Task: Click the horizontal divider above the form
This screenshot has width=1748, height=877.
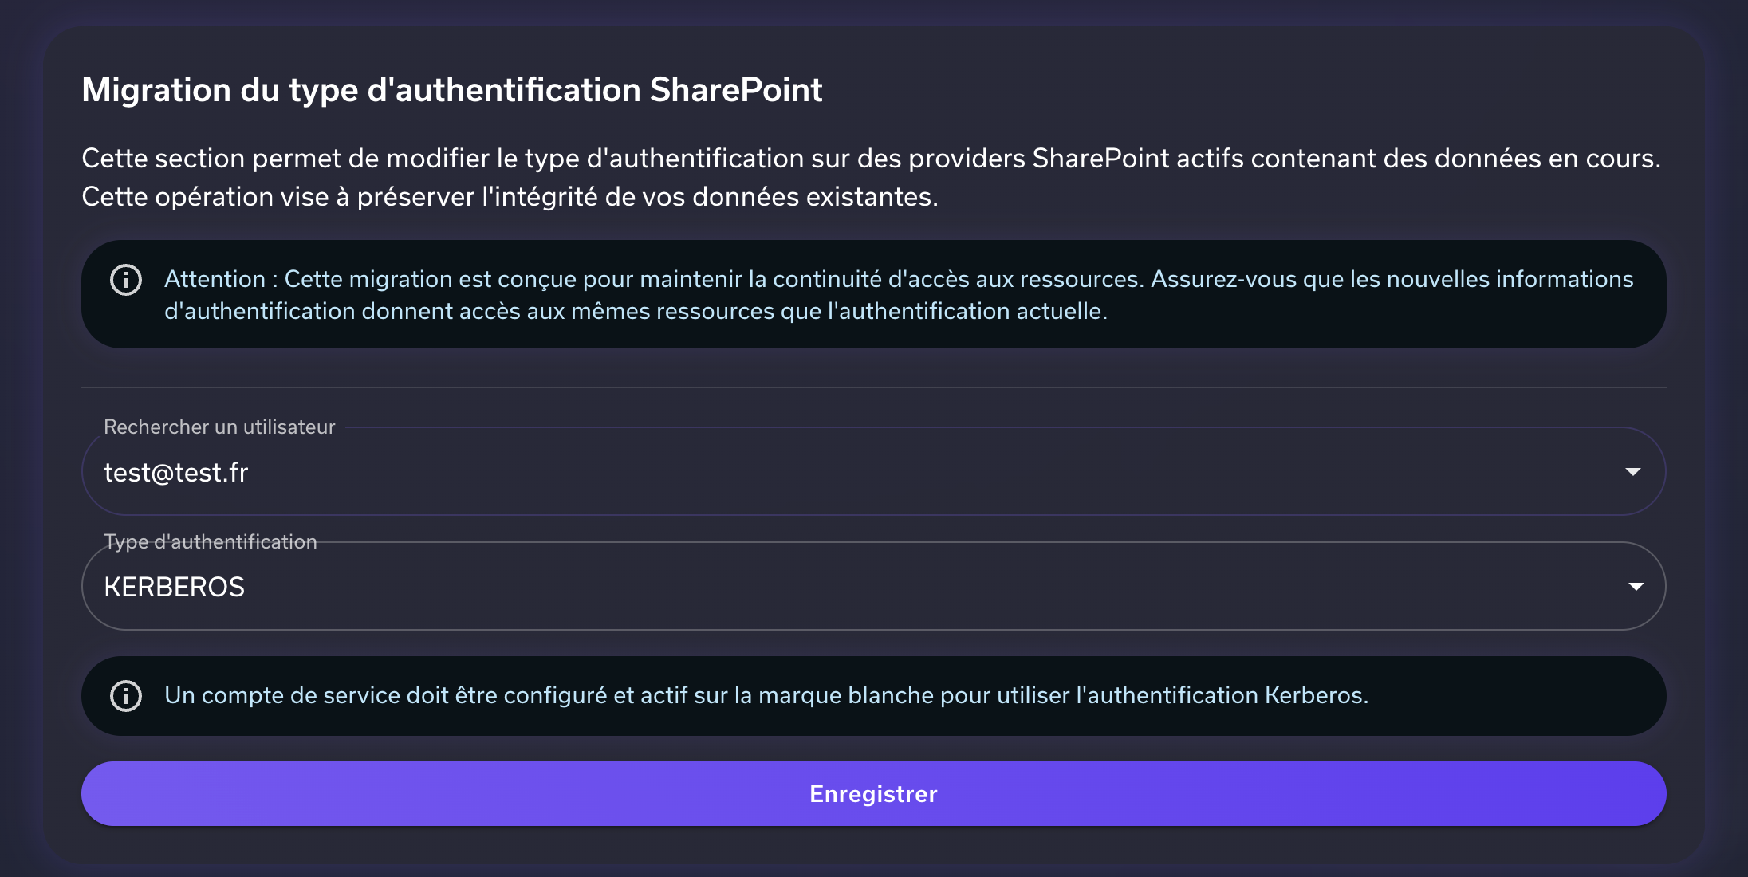Action: (x=874, y=387)
